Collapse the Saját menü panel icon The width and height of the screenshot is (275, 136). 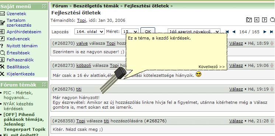[x=44, y=6]
